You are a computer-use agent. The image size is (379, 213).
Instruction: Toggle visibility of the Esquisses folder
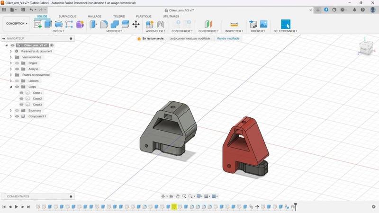tap(17, 110)
